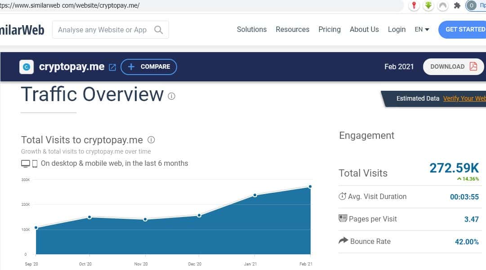This screenshot has width=486, height=270.
Task: Click info icon beside Total Visits title
Action: tap(152, 140)
